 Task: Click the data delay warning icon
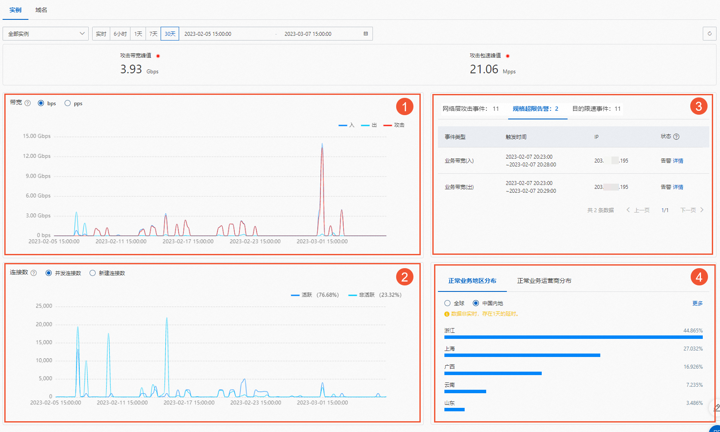447,314
